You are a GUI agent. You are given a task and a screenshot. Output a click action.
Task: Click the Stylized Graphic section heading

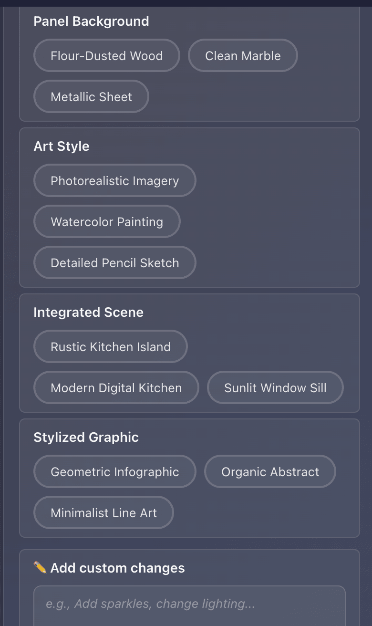pyautogui.click(x=86, y=437)
